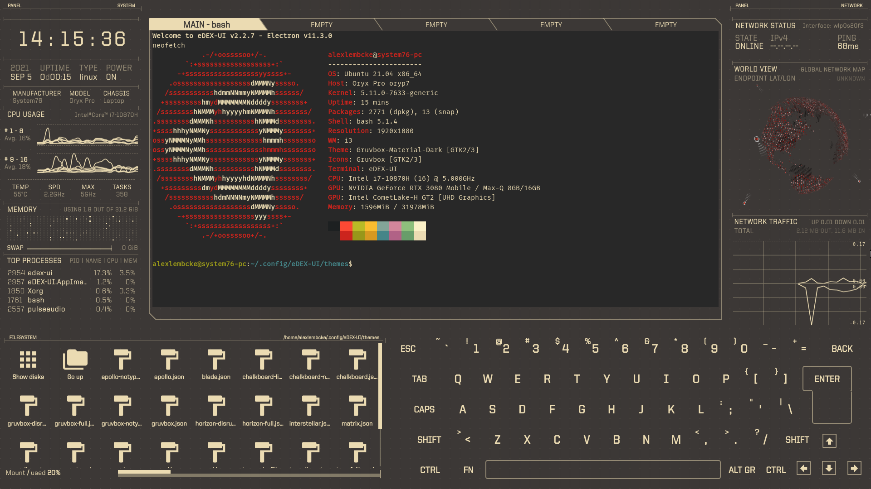Click the TOP PROCESSES header

click(34, 261)
